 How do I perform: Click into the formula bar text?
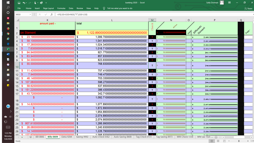click(154, 15)
